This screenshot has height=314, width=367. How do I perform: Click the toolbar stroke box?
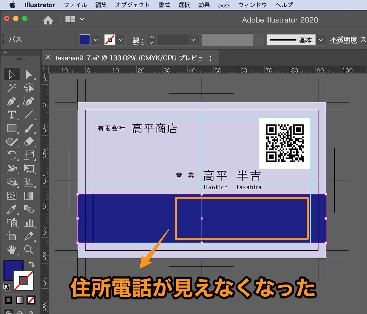pyautogui.click(x=24, y=281)
